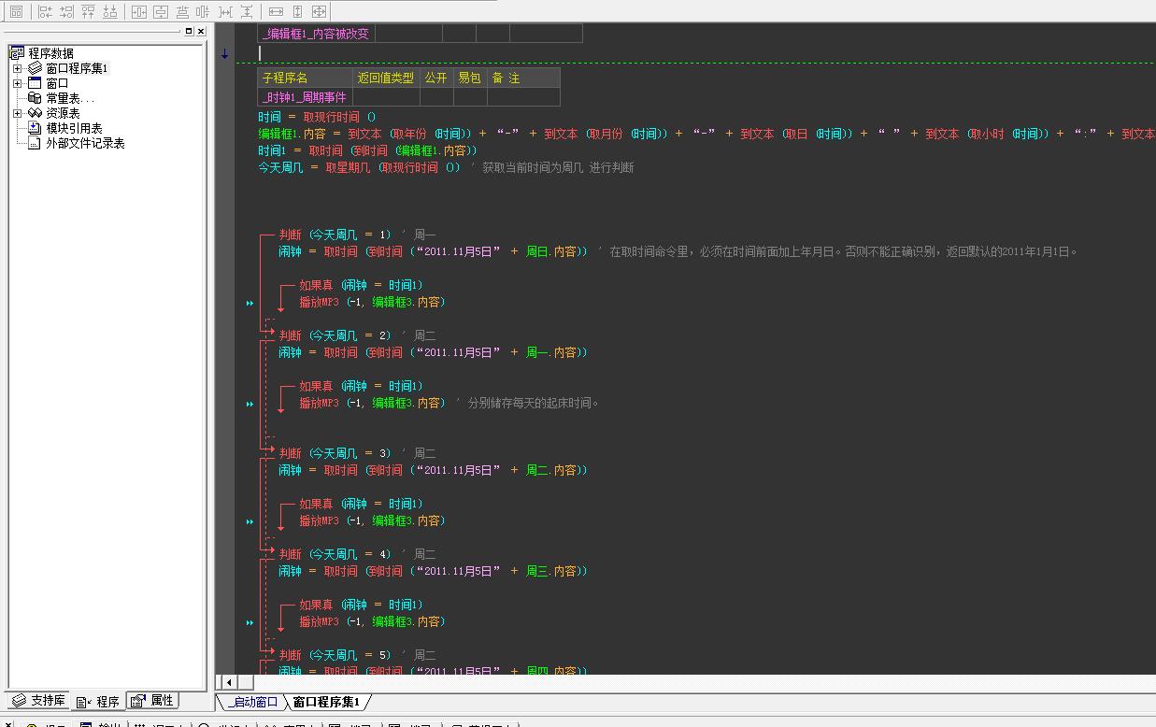Click the _编辑框1_内容被改变 subroutine name cell
This screenshot has width=1156, height=727.
click(x=316, y=34)
